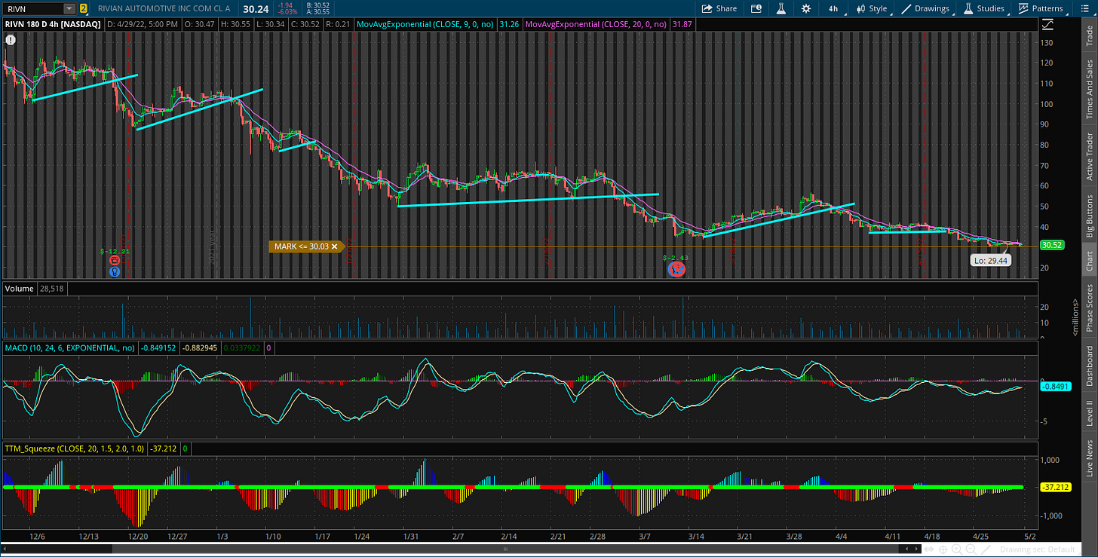The width and height of the screenshot is (1098, 557).
Task: Click the -0.8491 MACD value tag on axis
Action: tap(1055, 387)
